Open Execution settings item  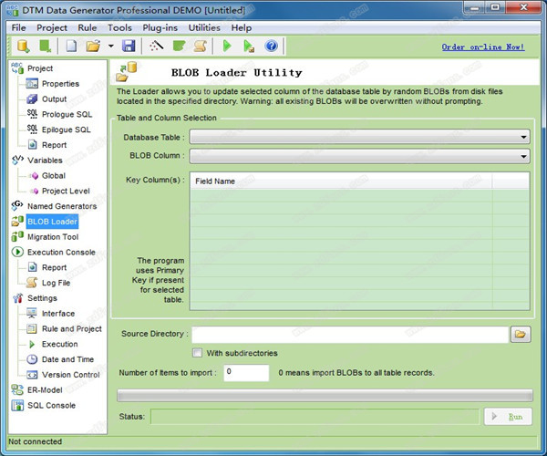tap(59, 344)
